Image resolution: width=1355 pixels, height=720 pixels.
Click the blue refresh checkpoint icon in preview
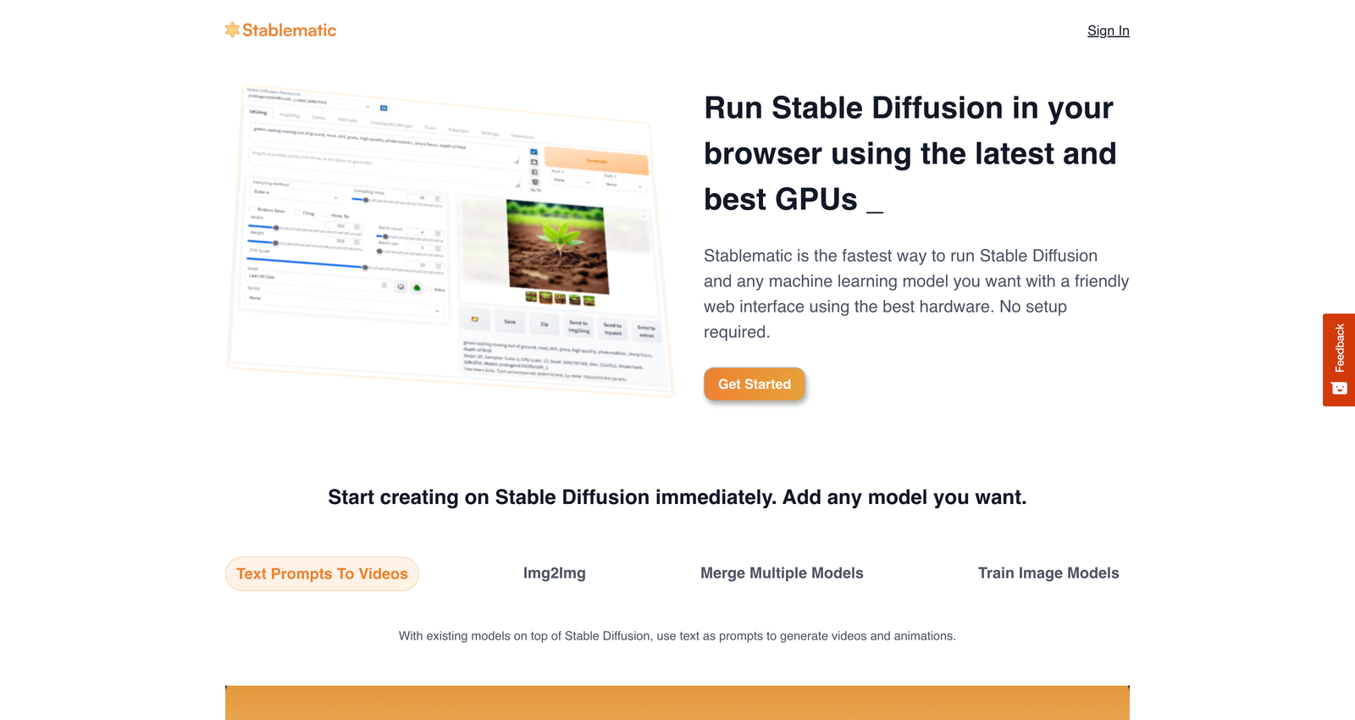pos(384,108)
